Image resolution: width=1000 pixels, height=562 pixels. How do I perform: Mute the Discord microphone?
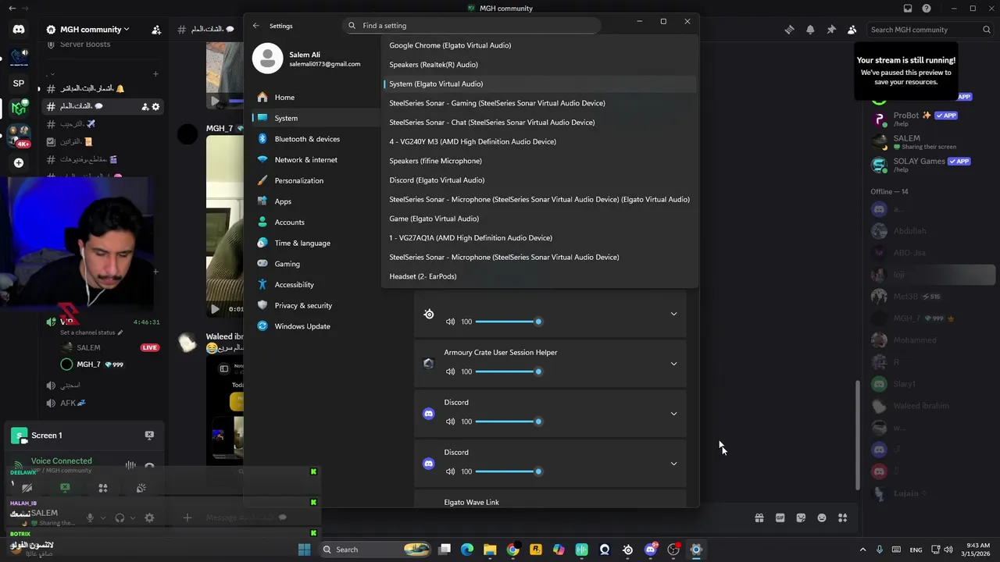click(x=90, y=518)
